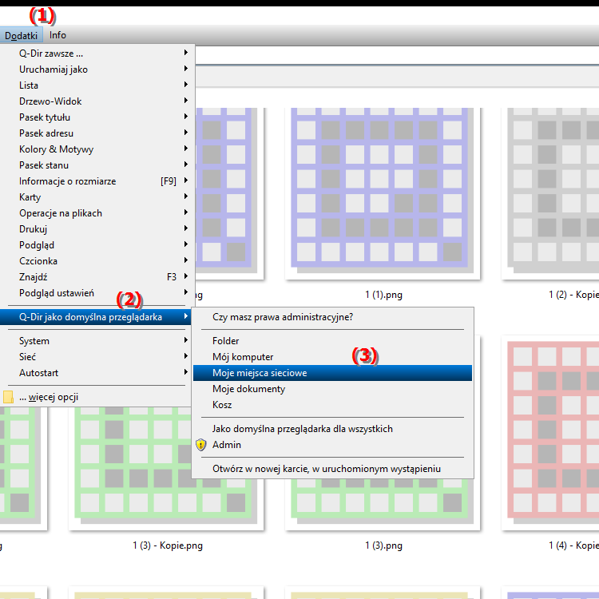This screenshot has height=599, width=599.
Task: Select 'Jako domyślna przeglądarka dla wszystkich'
Action: tap(332, 429)
